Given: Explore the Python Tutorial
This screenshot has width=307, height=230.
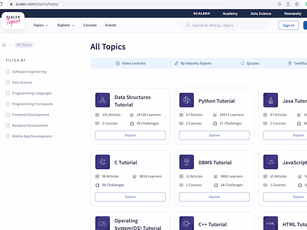Looking at the screenshot, I should point(215,135).
